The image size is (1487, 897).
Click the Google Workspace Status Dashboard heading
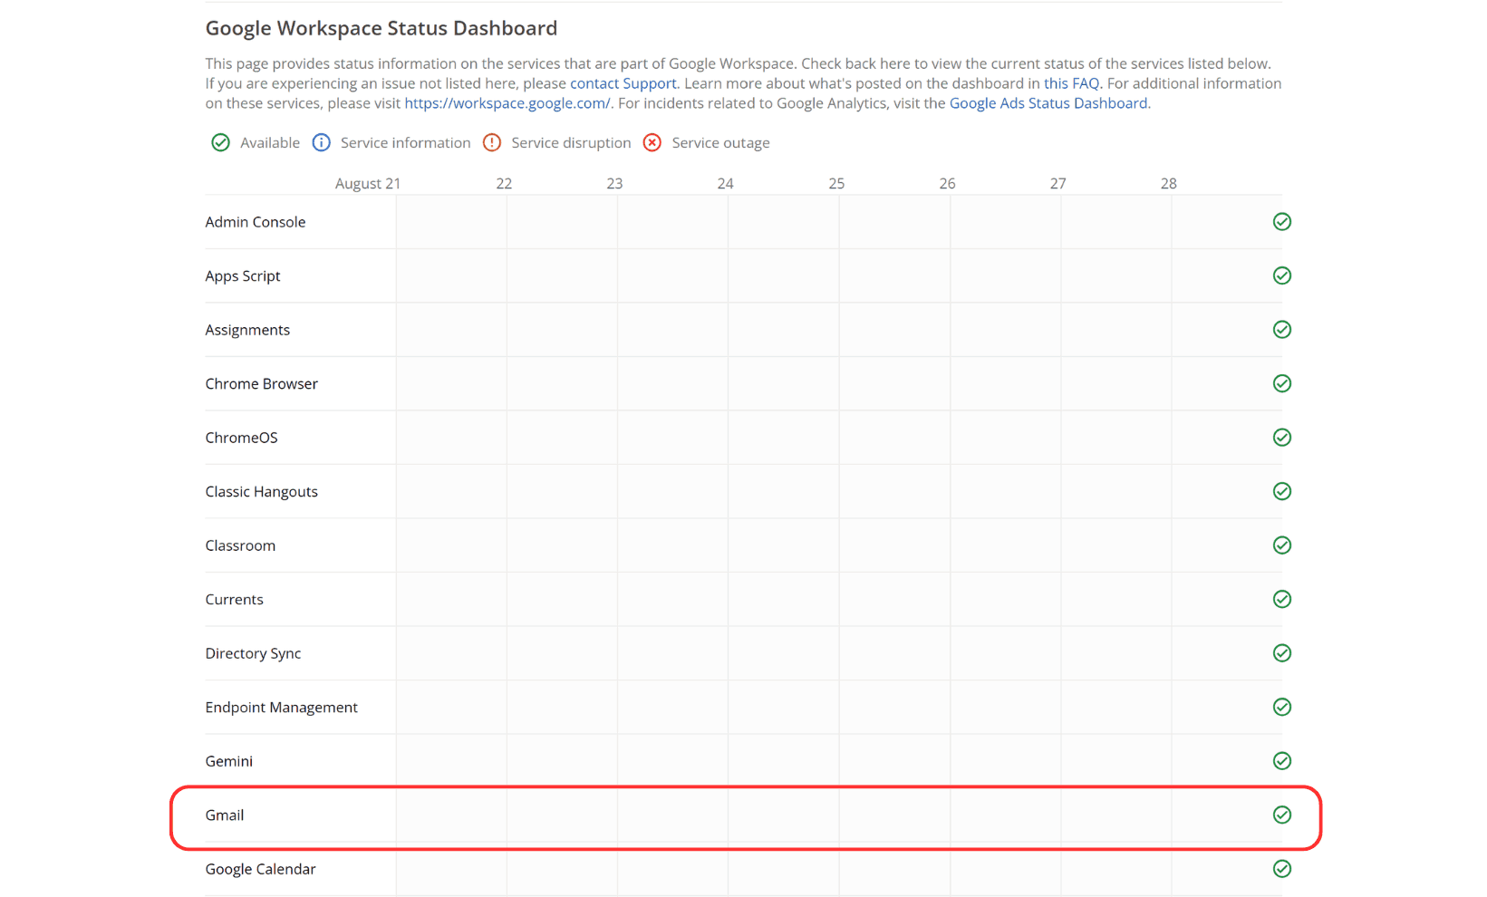pos(381,28)
